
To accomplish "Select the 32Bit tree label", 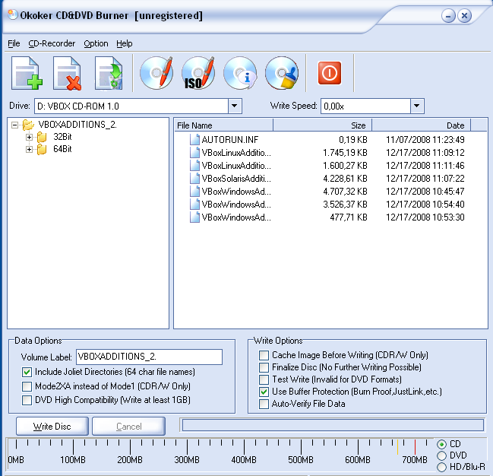I will (x=62, y=137).
